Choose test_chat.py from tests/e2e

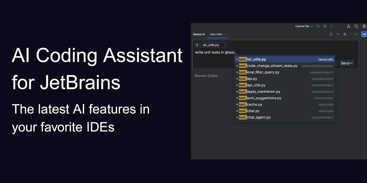pos(285,111)
